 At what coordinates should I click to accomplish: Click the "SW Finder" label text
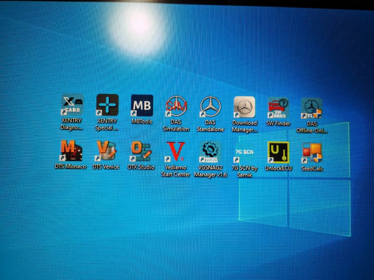278,123
